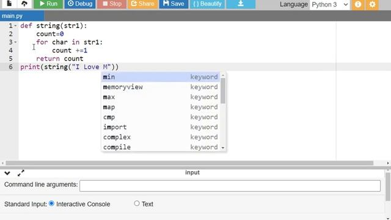Screen dimensions: 391x220
Task: Click the autocomplete popup scrollbar thumb
Action: click(x=223, y=90)
